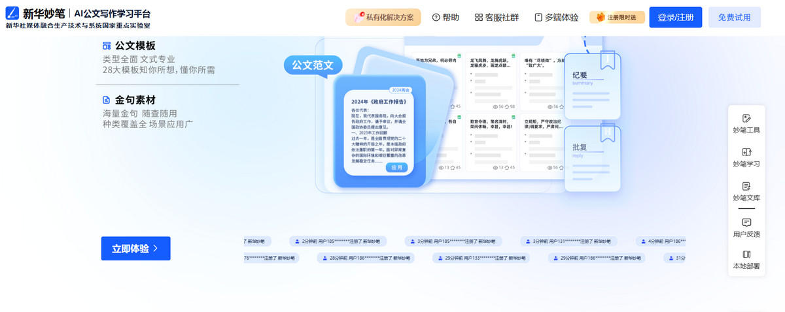
Task: Click the 公文模板 heading text
Action: click(x=135, y=46)
